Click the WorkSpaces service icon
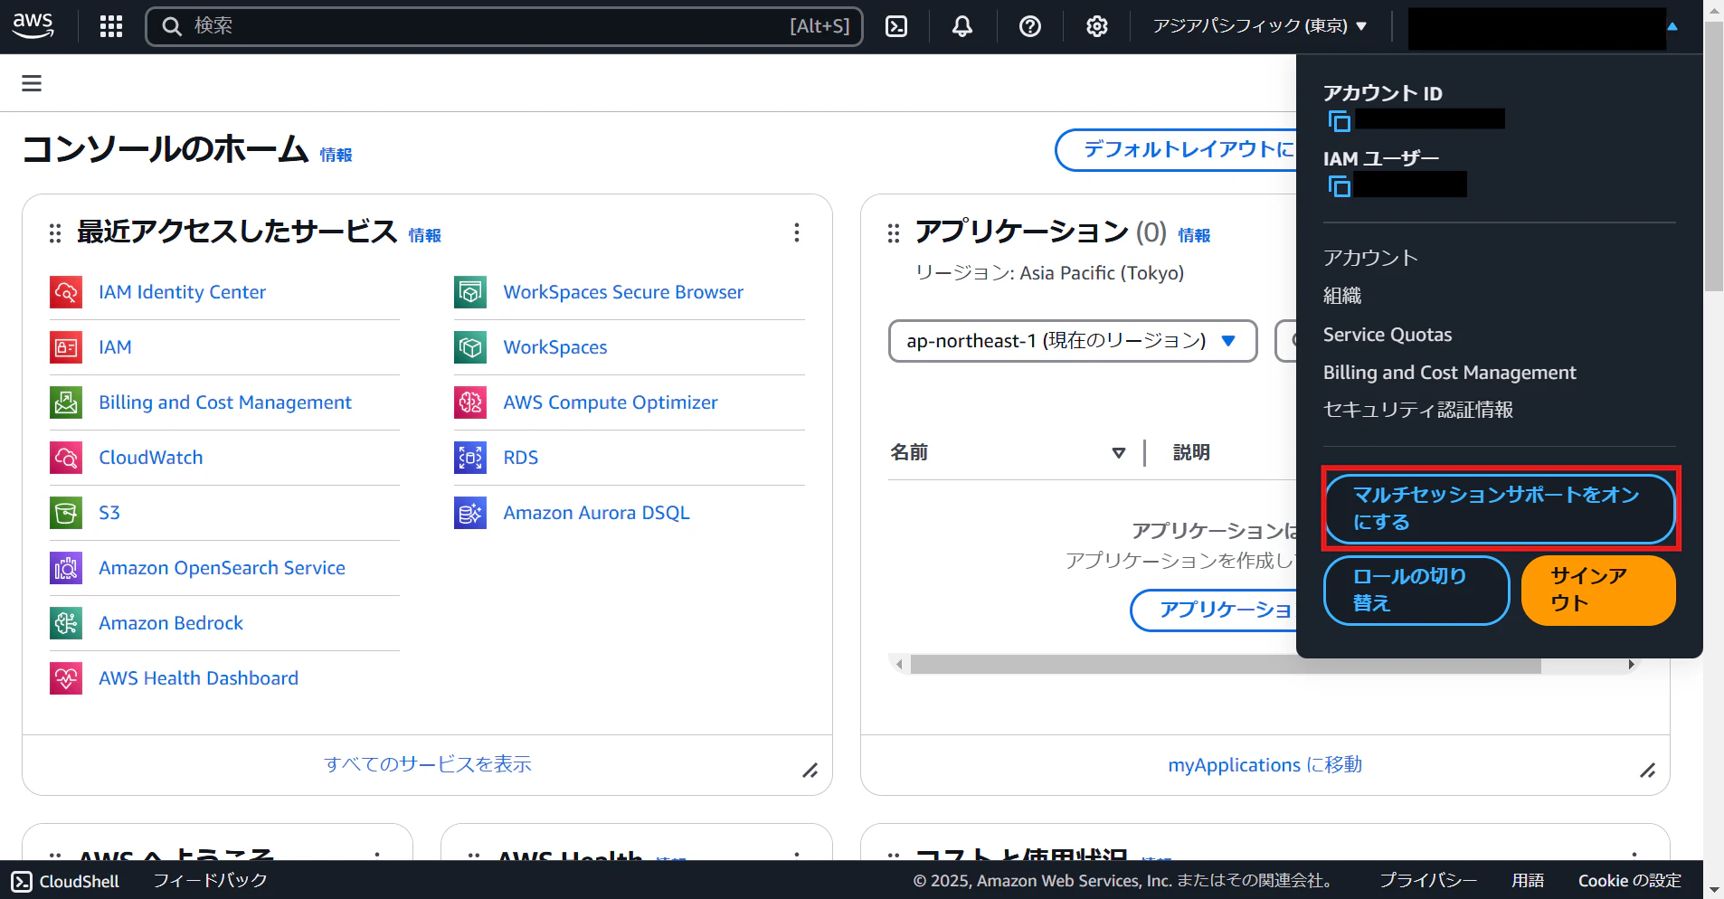The height and width of the screenshot is (899, 1724). tap(470, 347)
